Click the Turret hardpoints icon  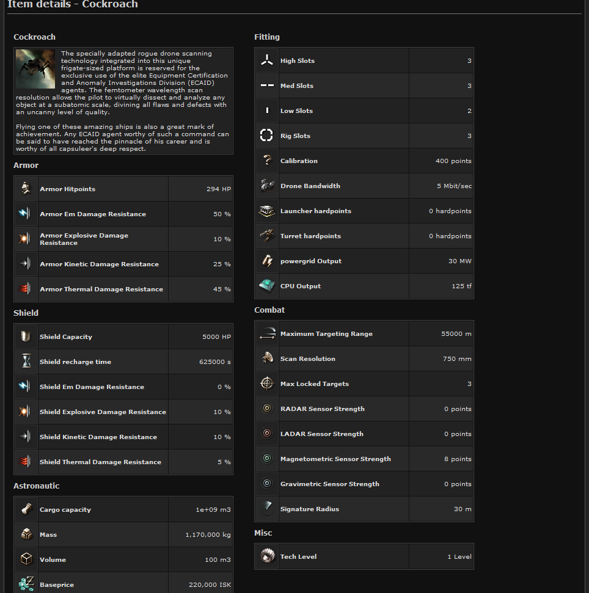[266, 236]
